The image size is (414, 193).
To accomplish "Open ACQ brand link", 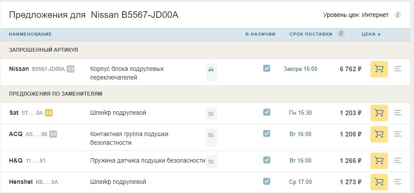I will (x=16, y=134).
